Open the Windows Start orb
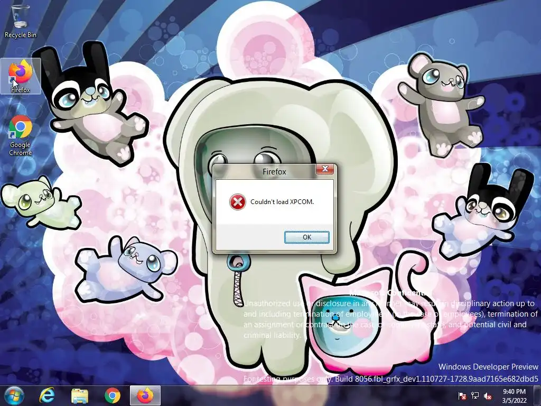 click(14, 395)
